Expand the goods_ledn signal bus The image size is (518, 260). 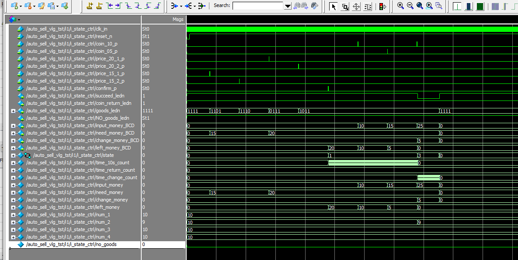point(13,111)
